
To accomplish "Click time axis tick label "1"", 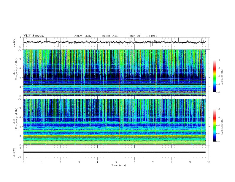I will [x=42, y=162].
